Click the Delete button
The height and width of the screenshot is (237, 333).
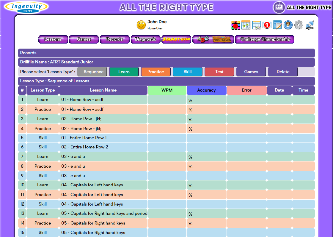[283, 72]
